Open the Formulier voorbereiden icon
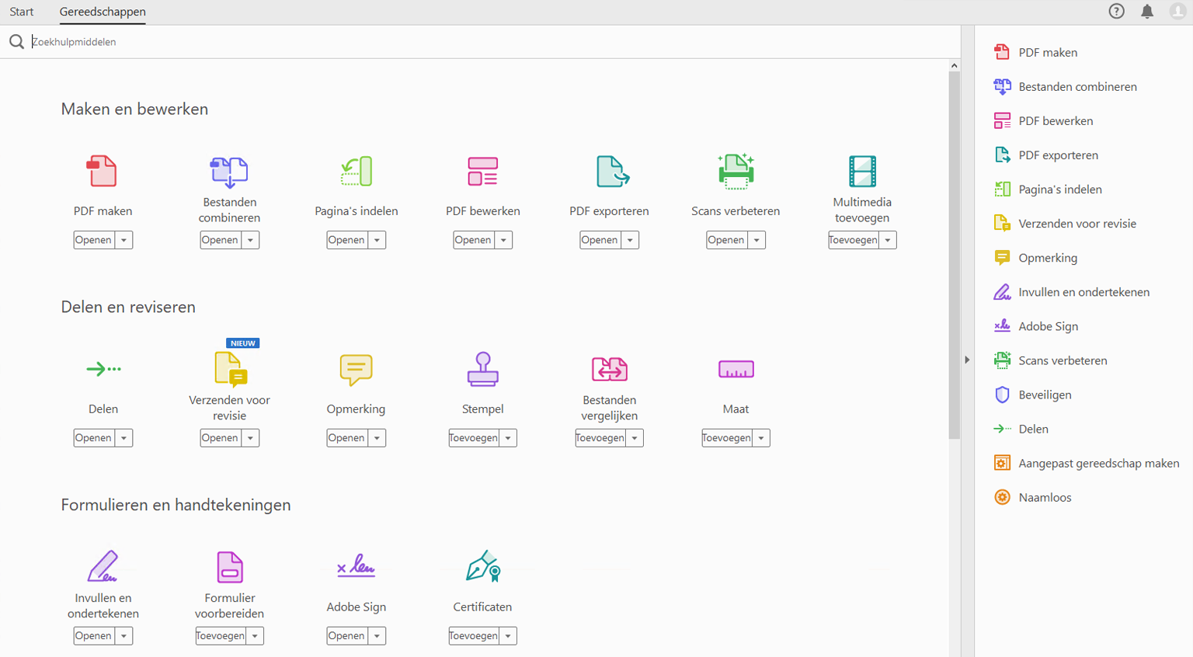 230,567
